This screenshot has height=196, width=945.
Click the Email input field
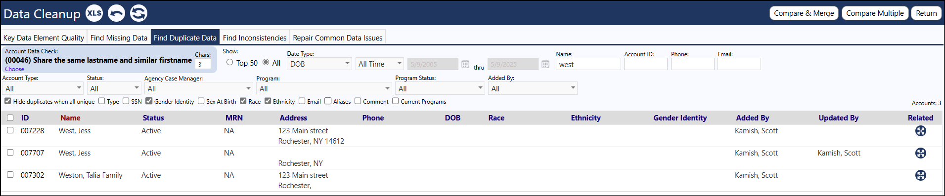tap(739, 64)
